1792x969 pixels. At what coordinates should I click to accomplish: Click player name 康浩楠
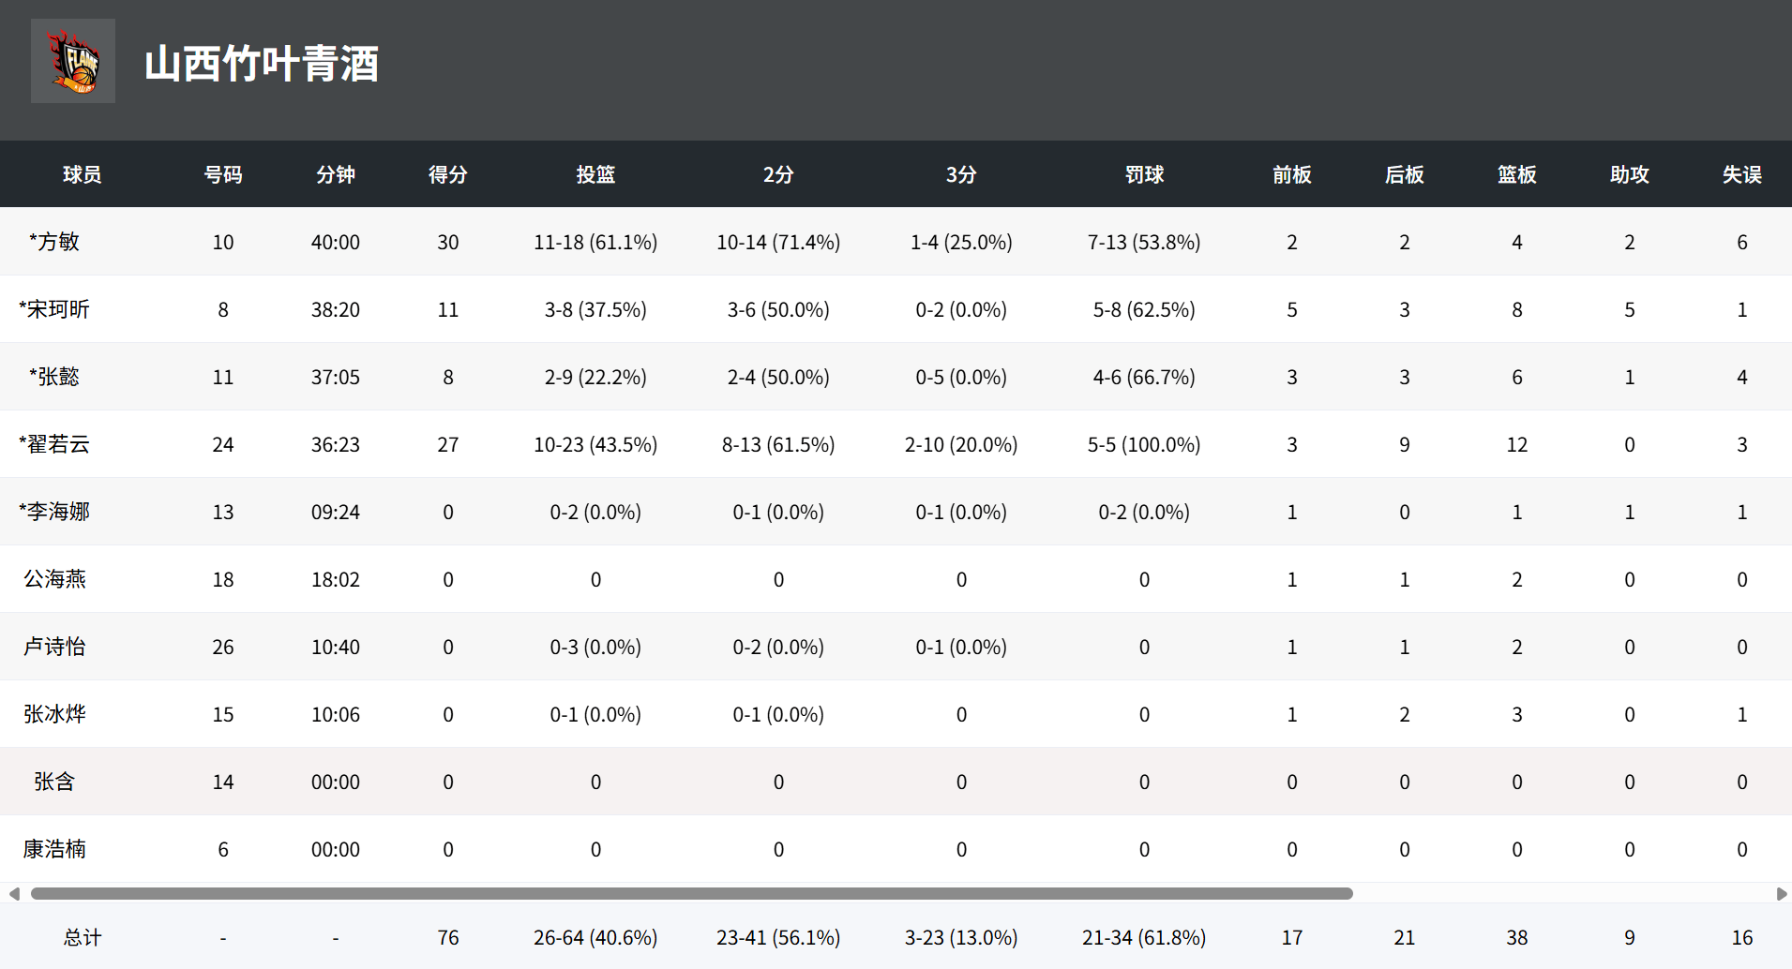coord(54,849)
